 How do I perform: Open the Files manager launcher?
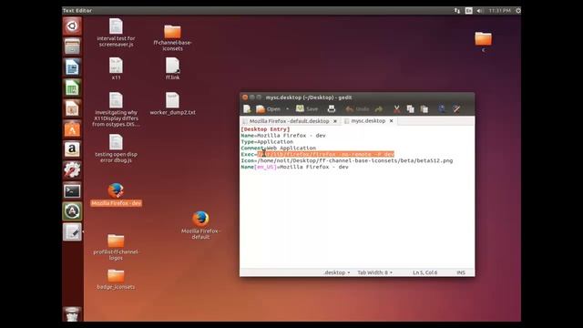point(72,46)
